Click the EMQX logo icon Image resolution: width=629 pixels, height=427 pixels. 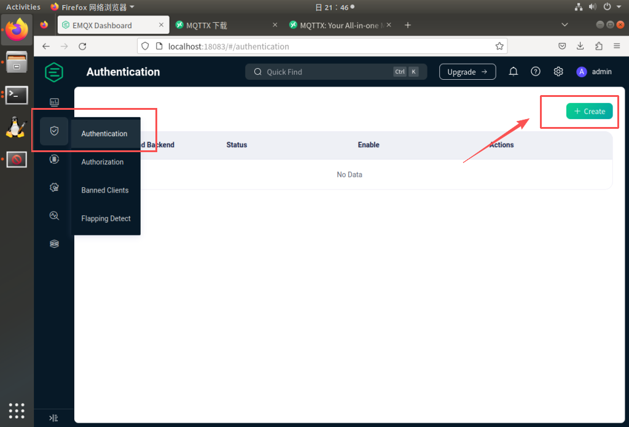pos(54,72)
